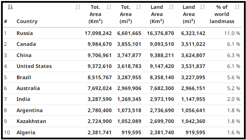
Task: Select Australia's 5.2 % landmass value
Action: (233, 88)
